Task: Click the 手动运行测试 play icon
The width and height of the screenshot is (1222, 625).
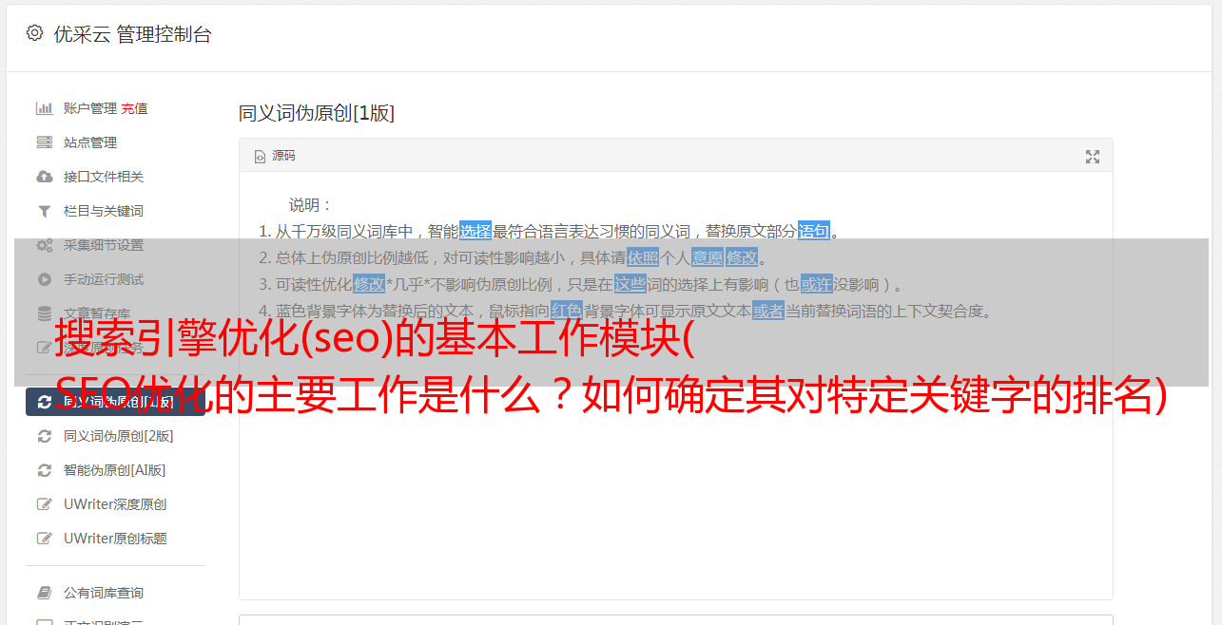Action: (x=44, y=279)
